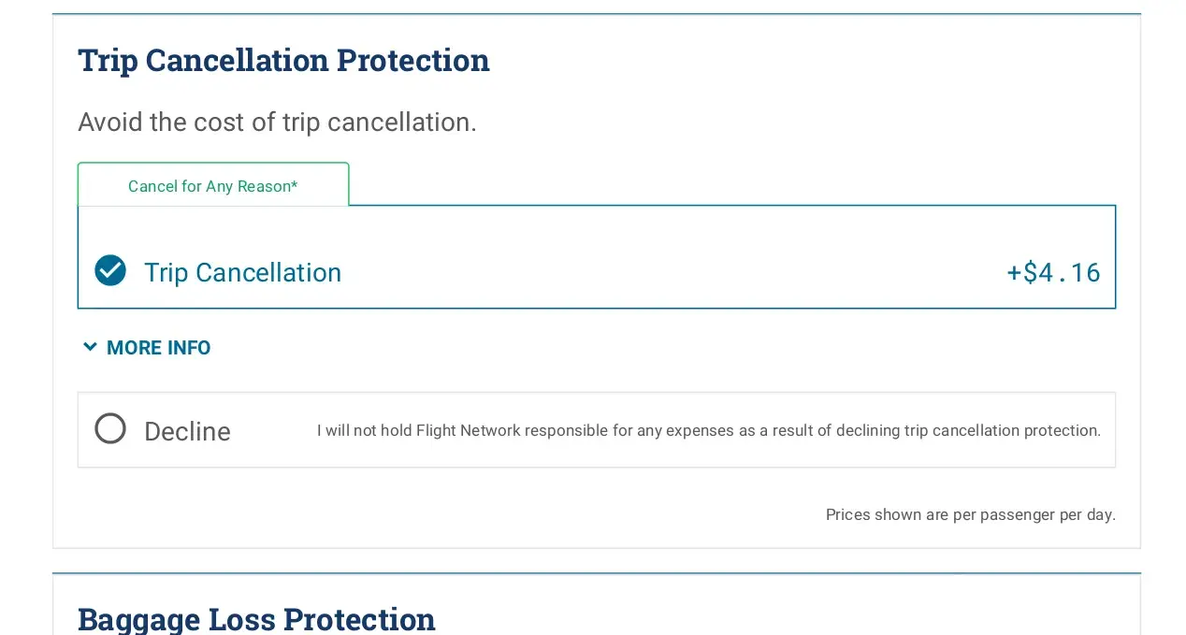The height and width of the screenshot is (635, 1186).
Task: Select the checked Trip Cancellation checkmark icon
Action: coord(110,270)
